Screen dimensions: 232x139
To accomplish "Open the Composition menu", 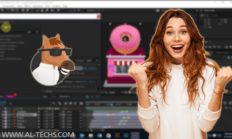I will coord(8,6).
